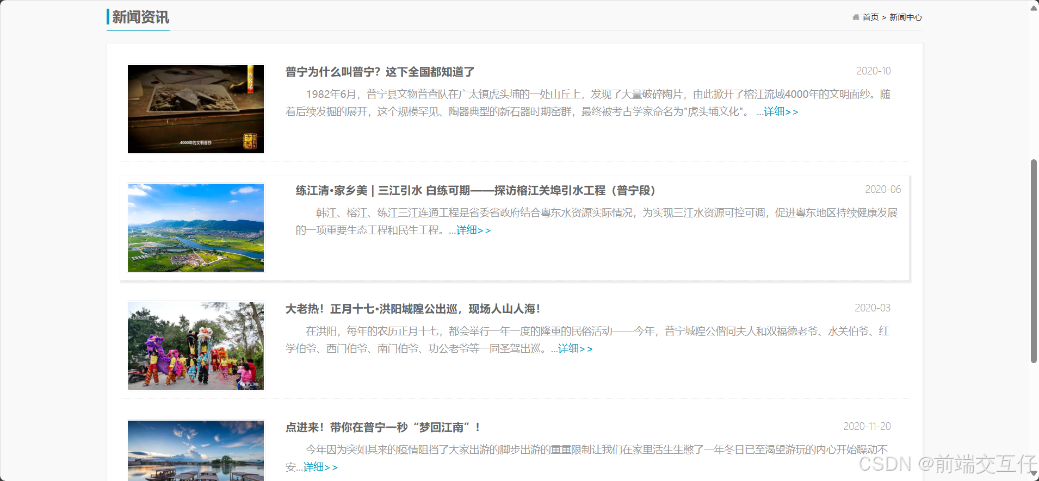Open article 点进来！带你在普宁一秒“梦回江南”
Image resolution: width=1039 pixels, height=481 pixels.
pyautogui.click(x=383, y=427)
